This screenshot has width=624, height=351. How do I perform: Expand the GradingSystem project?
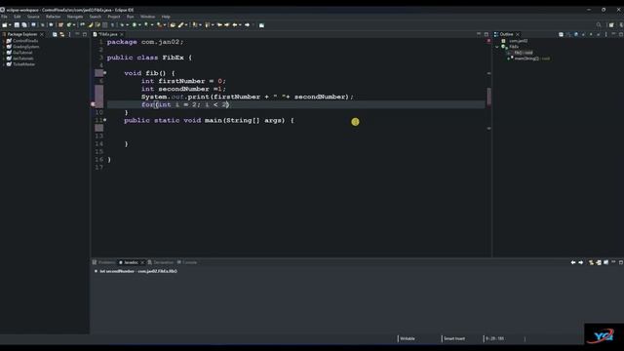4,47
